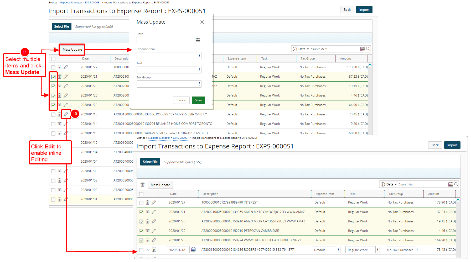Screen dimensions: 471x262
Task: Uncheck the 2020/01/21 AMZN row in lower table
Action: 141,212
